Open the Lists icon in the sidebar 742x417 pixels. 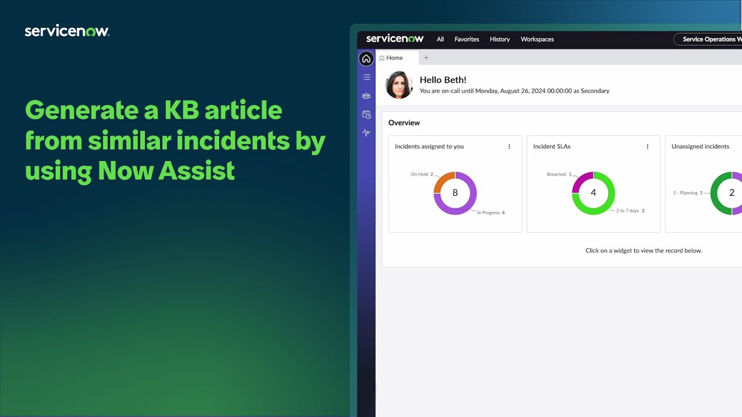(366, 77)
